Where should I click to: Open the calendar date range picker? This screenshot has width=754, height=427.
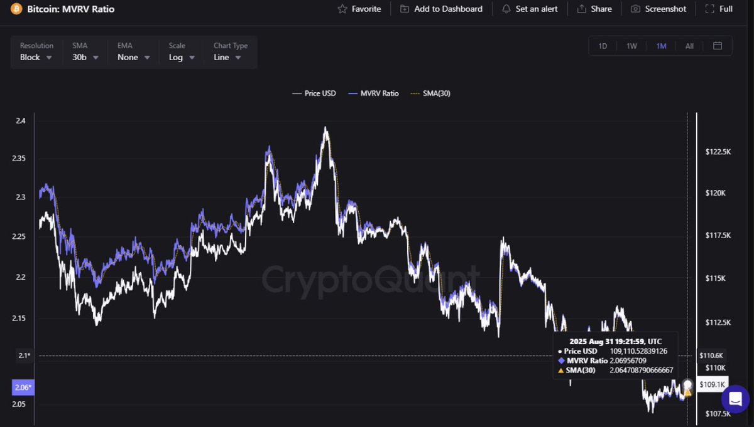pyautogui.click(x=718, y=46)
